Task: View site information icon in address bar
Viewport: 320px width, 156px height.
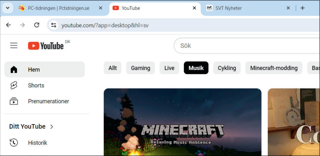Action: click(54, 25)
